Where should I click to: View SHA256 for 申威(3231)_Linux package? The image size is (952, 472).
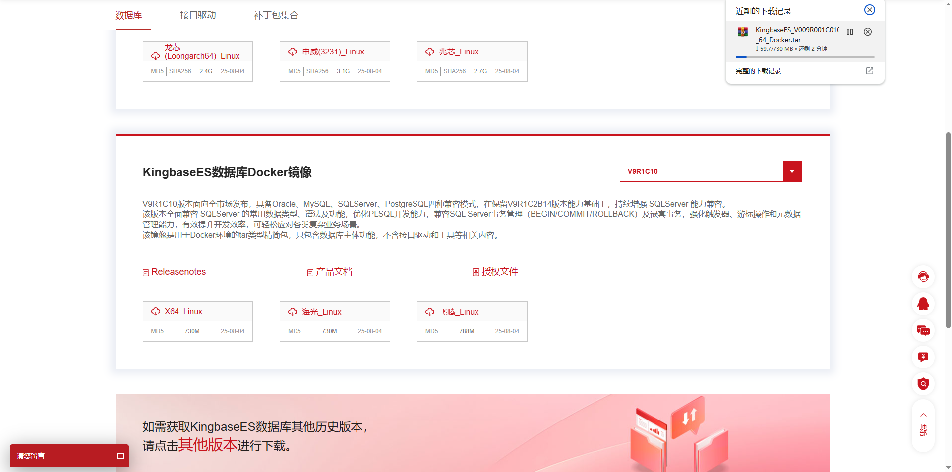pos(317,71)
